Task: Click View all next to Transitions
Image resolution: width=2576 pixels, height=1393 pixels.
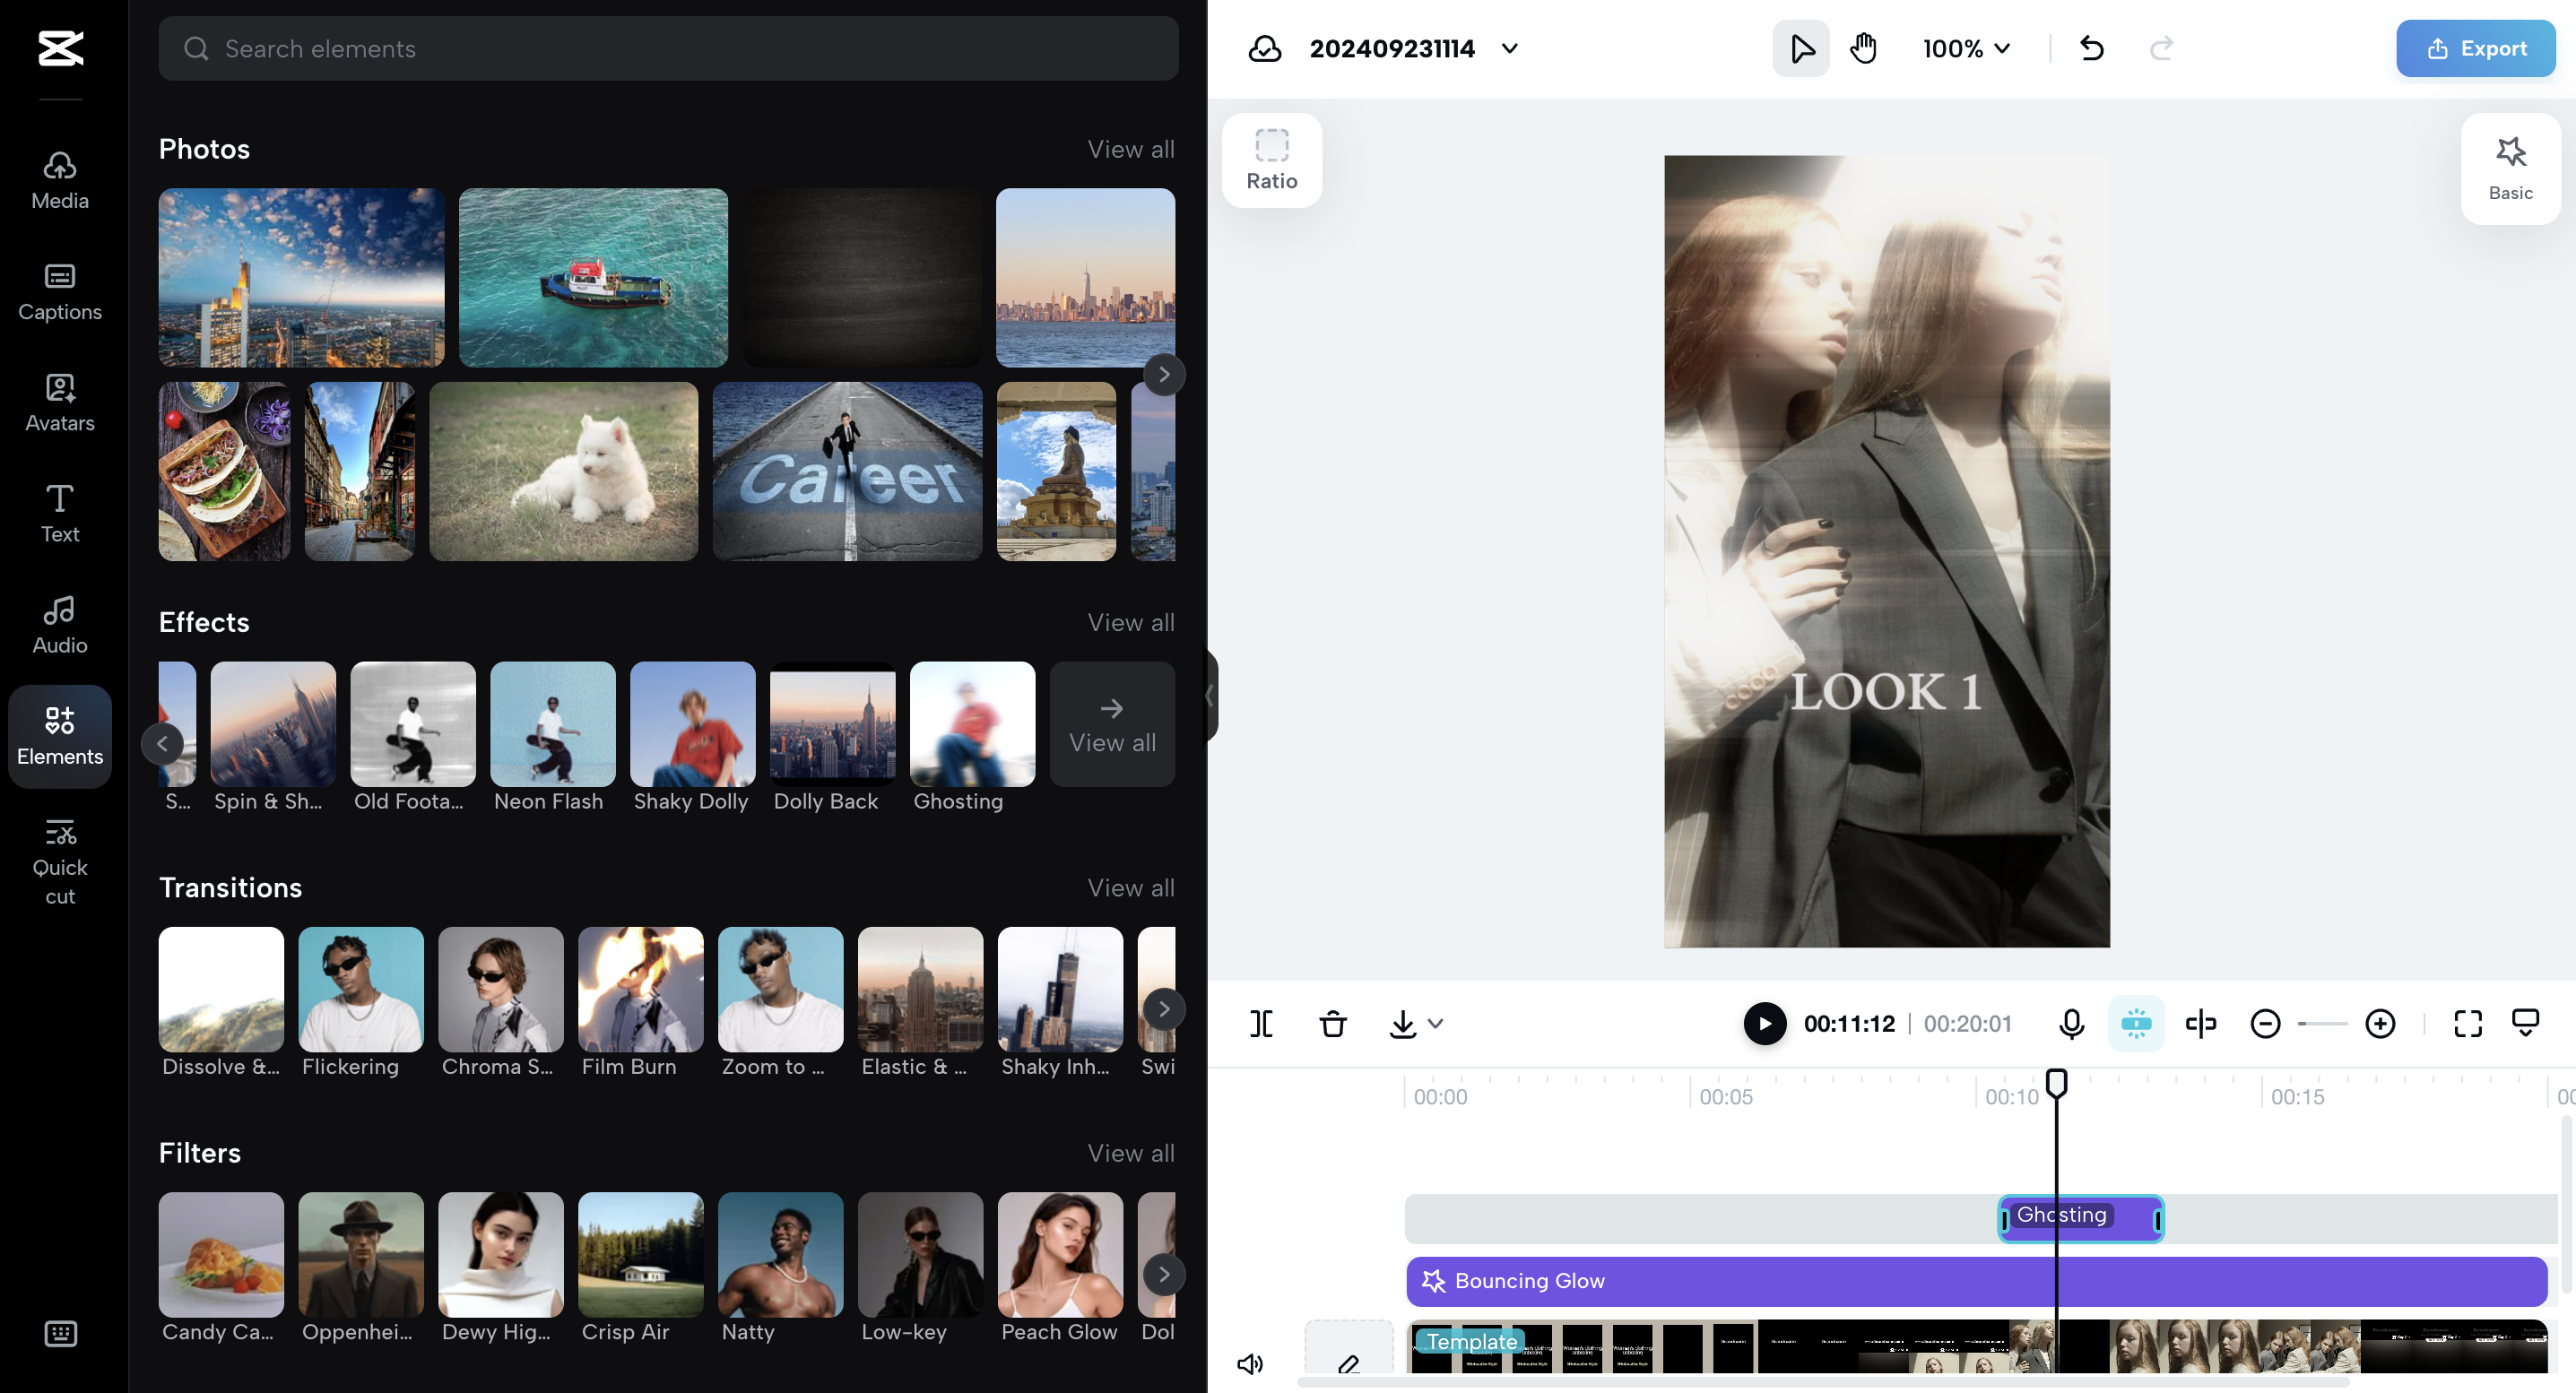Action: point(1130,888)
